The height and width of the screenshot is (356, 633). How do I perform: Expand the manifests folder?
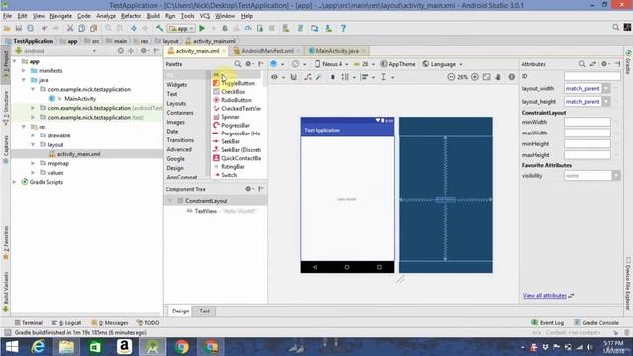(x=24, y=70)
